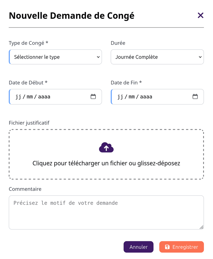Click the chevron on the Durée selector
213x259 pixels.
(200, 57)
